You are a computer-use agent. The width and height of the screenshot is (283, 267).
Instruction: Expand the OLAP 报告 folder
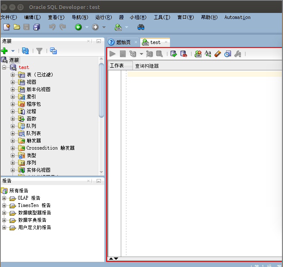tap(4, 198)
